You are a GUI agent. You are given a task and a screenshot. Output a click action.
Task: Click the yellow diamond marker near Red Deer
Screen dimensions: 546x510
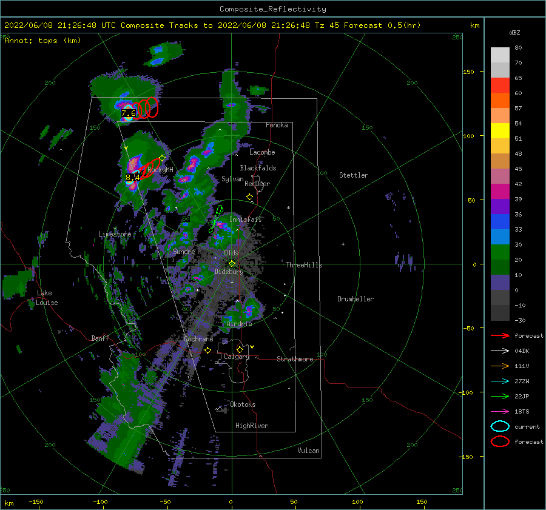[249, 197]
